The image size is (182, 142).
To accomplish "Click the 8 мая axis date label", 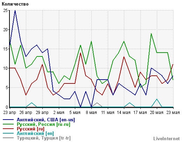I will pos(91,113).
